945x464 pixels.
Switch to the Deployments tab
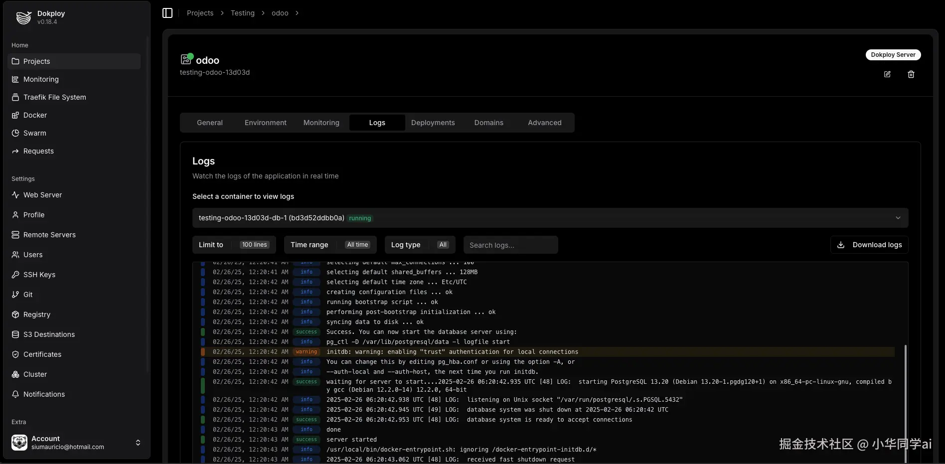pyautogui.click(x=433, y=123)
